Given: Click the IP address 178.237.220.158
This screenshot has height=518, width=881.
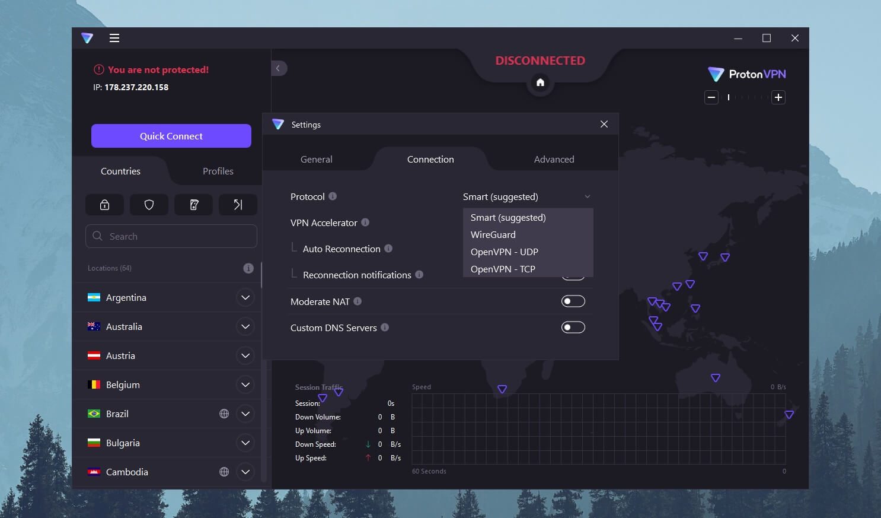Looking at the screenshot, I should pos(136,87).
